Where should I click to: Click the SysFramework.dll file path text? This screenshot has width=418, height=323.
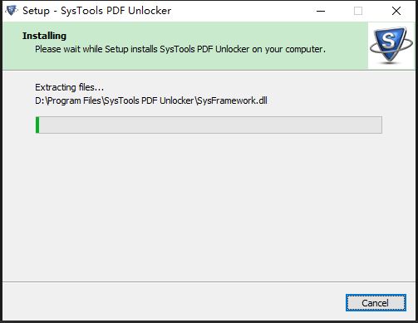coord(151,100)
